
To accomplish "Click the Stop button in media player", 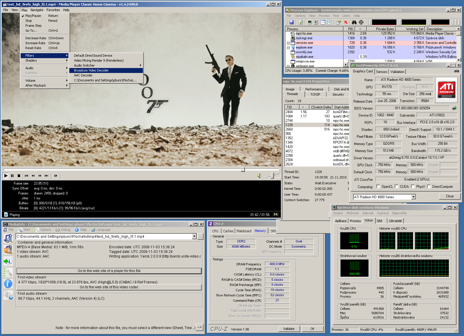I will [x=19, y=176].
